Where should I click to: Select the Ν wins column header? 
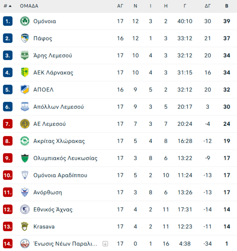tap(135, 6)
